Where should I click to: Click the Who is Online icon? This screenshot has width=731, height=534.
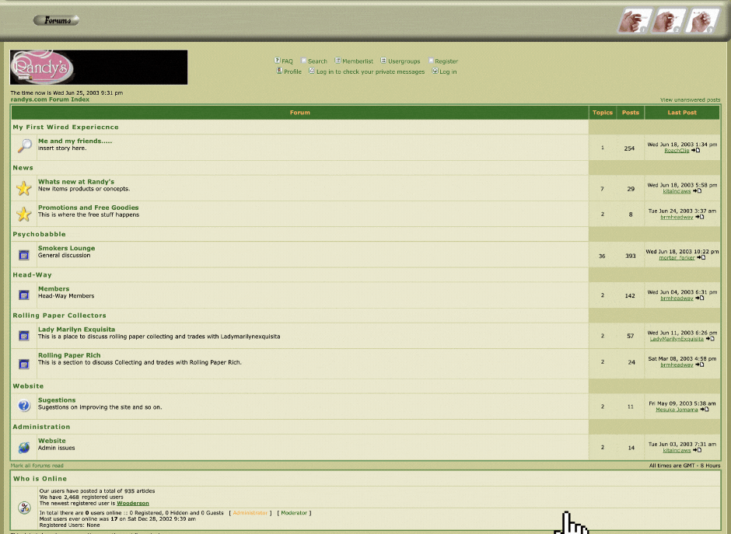tap(24, 508)
